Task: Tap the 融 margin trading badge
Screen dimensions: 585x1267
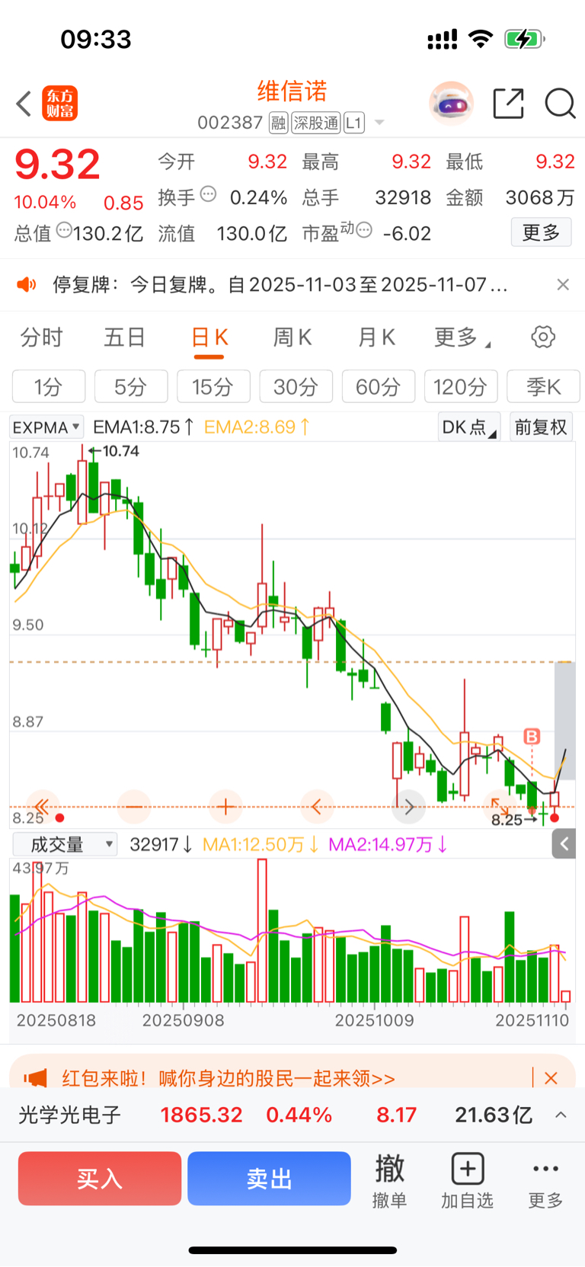Action: (x=279, y=123)
